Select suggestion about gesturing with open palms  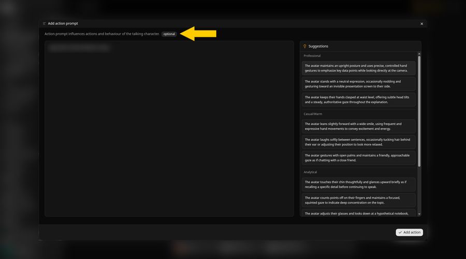[359, 158]
